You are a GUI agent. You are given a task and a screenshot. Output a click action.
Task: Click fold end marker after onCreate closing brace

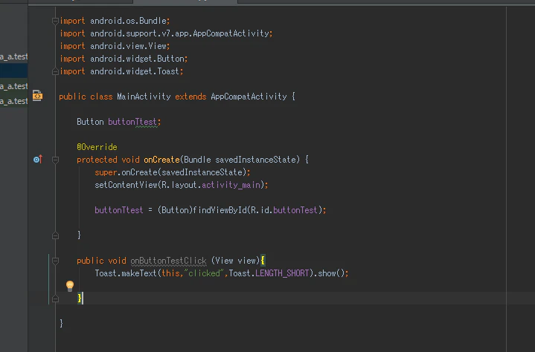(55, 235)
